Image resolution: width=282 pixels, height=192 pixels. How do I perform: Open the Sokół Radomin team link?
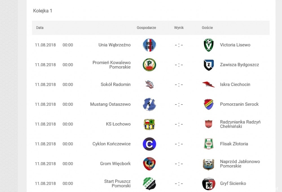(116, 84)
